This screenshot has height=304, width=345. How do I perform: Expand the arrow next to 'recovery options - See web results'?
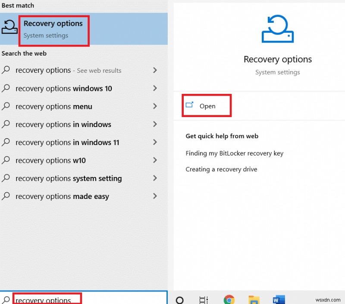click(x=155, y=70)
